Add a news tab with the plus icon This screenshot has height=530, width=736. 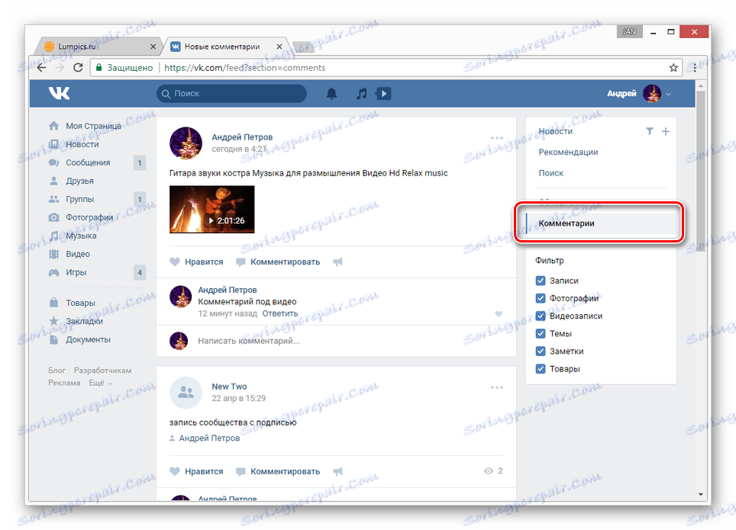tap(666, 131)
